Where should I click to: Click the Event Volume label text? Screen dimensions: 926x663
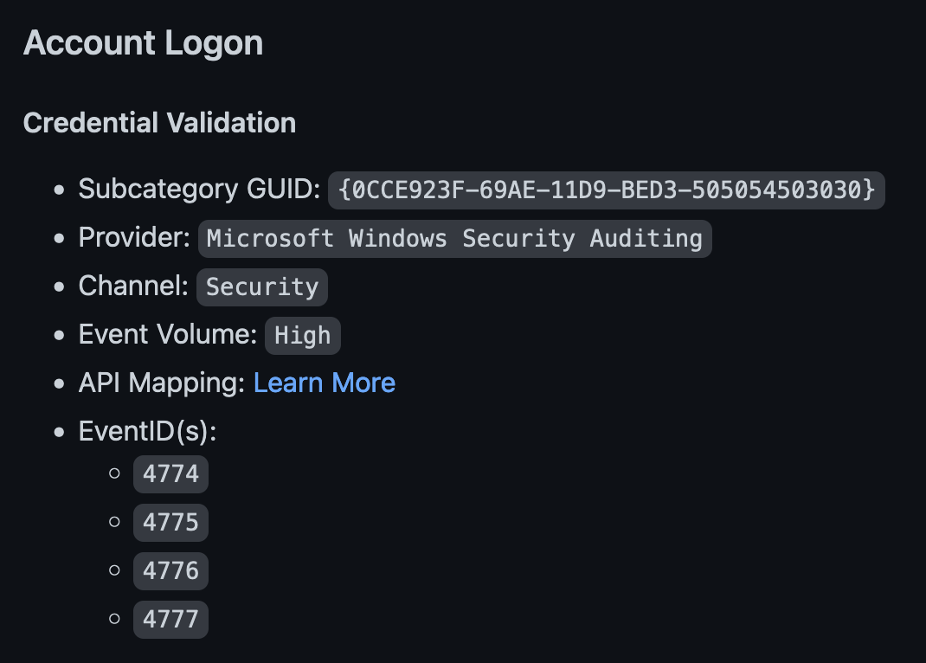[168, 334]
